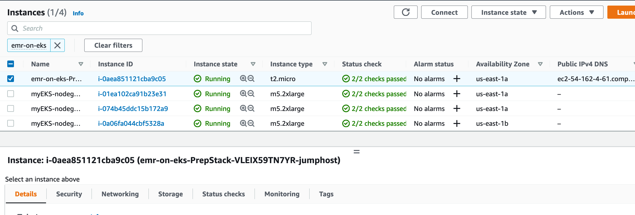Focus the instances Search field
The width and height of the screenshot is (635, 215).
(x=159, y=28)
